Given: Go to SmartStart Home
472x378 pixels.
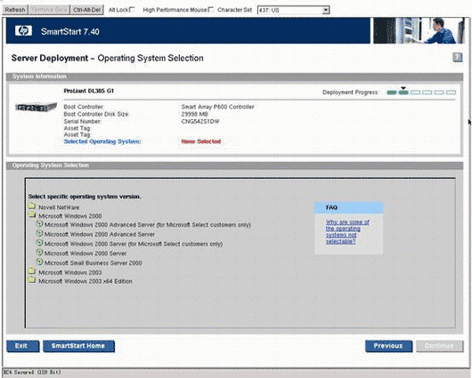Looking at the screenshot, I should point(78,346).
